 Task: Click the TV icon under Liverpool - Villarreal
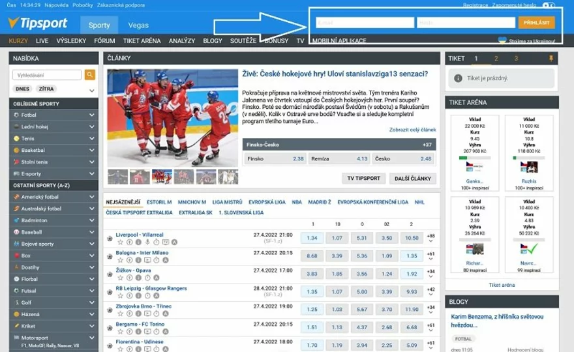click(x=166, y=242)
